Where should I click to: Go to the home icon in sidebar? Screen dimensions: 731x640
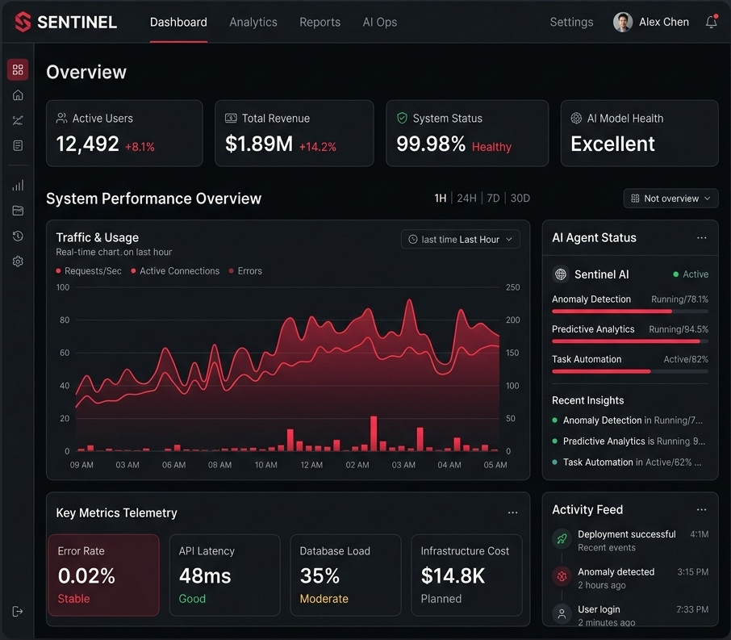click(x=18, y=95)
